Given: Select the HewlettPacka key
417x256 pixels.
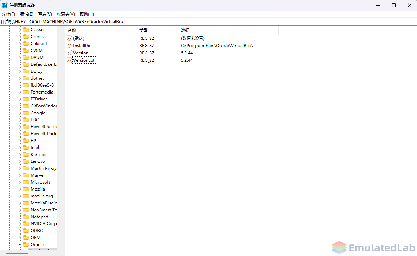Looking at the screenshot, I should 44,127.
